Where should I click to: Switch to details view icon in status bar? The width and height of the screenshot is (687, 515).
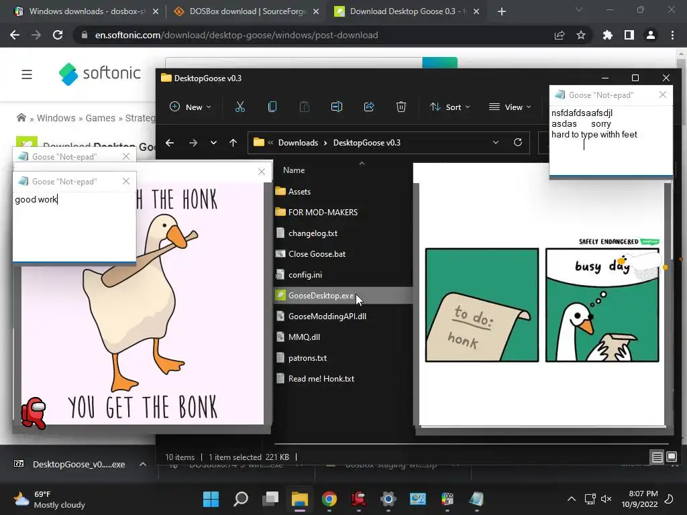[x=657, y=457]
